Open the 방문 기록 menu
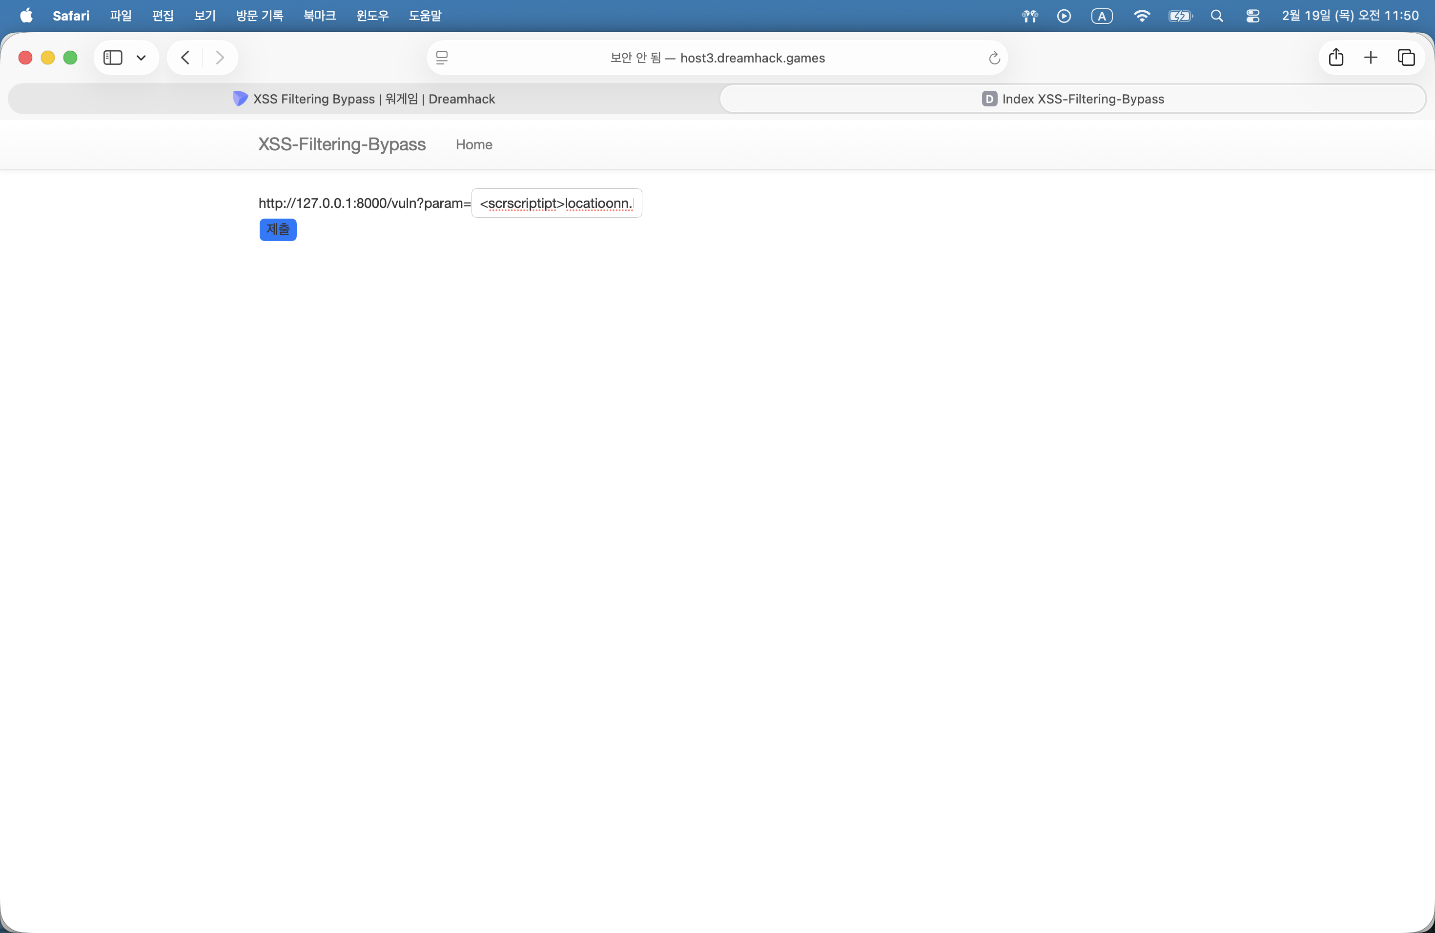 tap(259, 16)
